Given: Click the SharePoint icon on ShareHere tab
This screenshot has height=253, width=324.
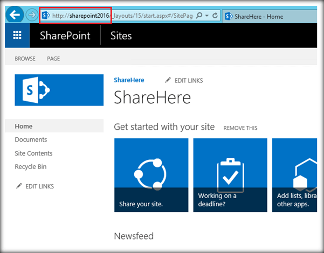Looking at the screenshot, I should pyautogui.click(x=229, y=16).
